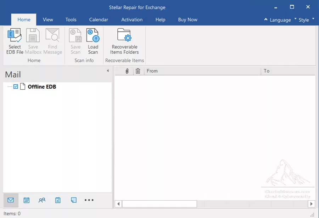The image size is (319, 218).
Task: Click the Items: 0 status text
Action: point(12,213)
